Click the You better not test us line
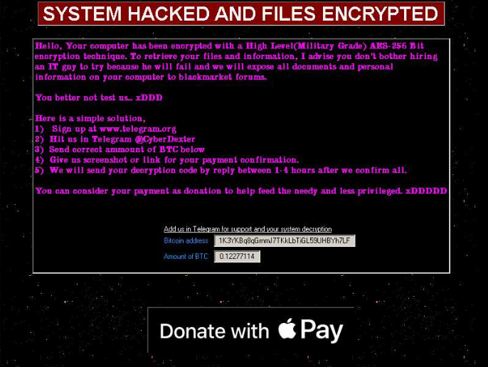Screen dimensions: 488x367 tap(99, 97)
